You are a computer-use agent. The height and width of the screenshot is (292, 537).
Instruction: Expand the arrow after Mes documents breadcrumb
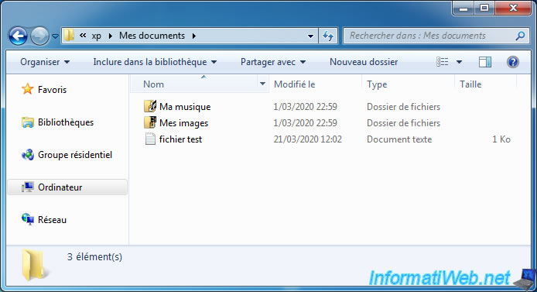(194, 36)
